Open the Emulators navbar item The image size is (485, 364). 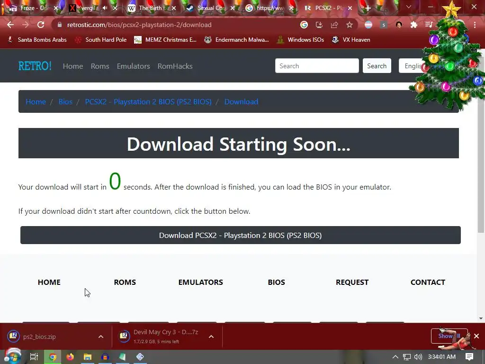point(133,66)
